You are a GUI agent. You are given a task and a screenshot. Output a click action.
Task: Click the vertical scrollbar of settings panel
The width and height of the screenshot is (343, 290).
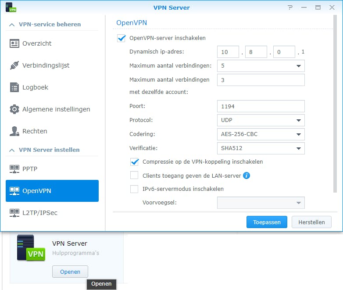(x=335, y=104)
